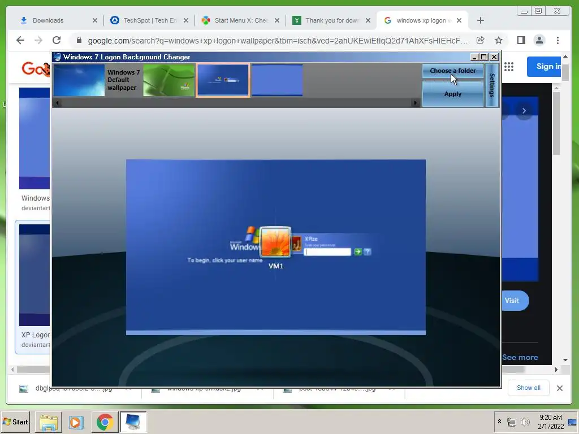
Task: Go back in Chrome
Action: tap(20, 40)
